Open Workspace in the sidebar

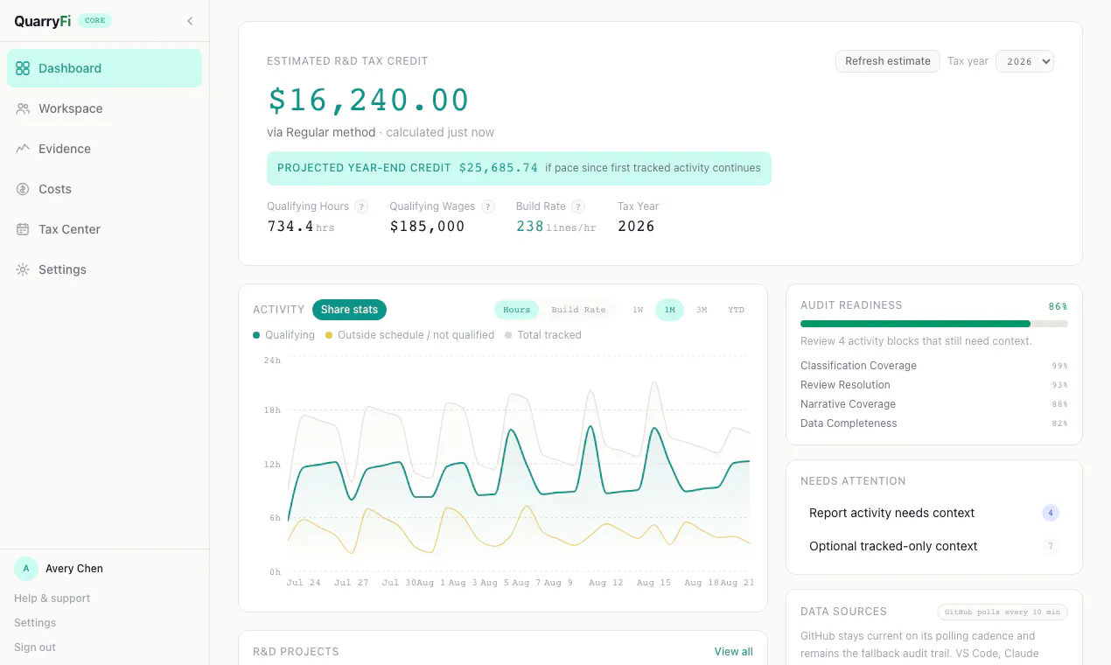(x=104, y=108)
